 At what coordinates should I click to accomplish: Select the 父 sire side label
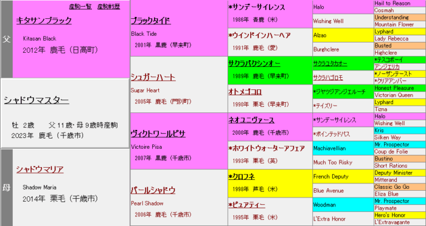click(7, 39)
